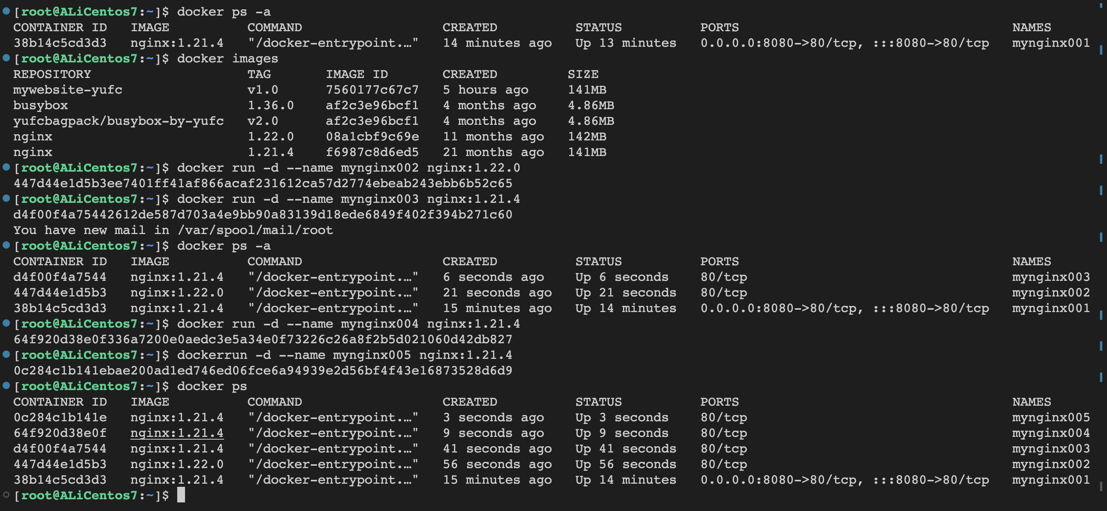
Task: Click the mywebsite-yufc repository name
Action: click(68, 90)
